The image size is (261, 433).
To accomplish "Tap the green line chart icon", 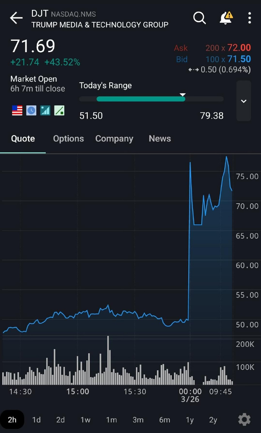I will pos(59,110).
